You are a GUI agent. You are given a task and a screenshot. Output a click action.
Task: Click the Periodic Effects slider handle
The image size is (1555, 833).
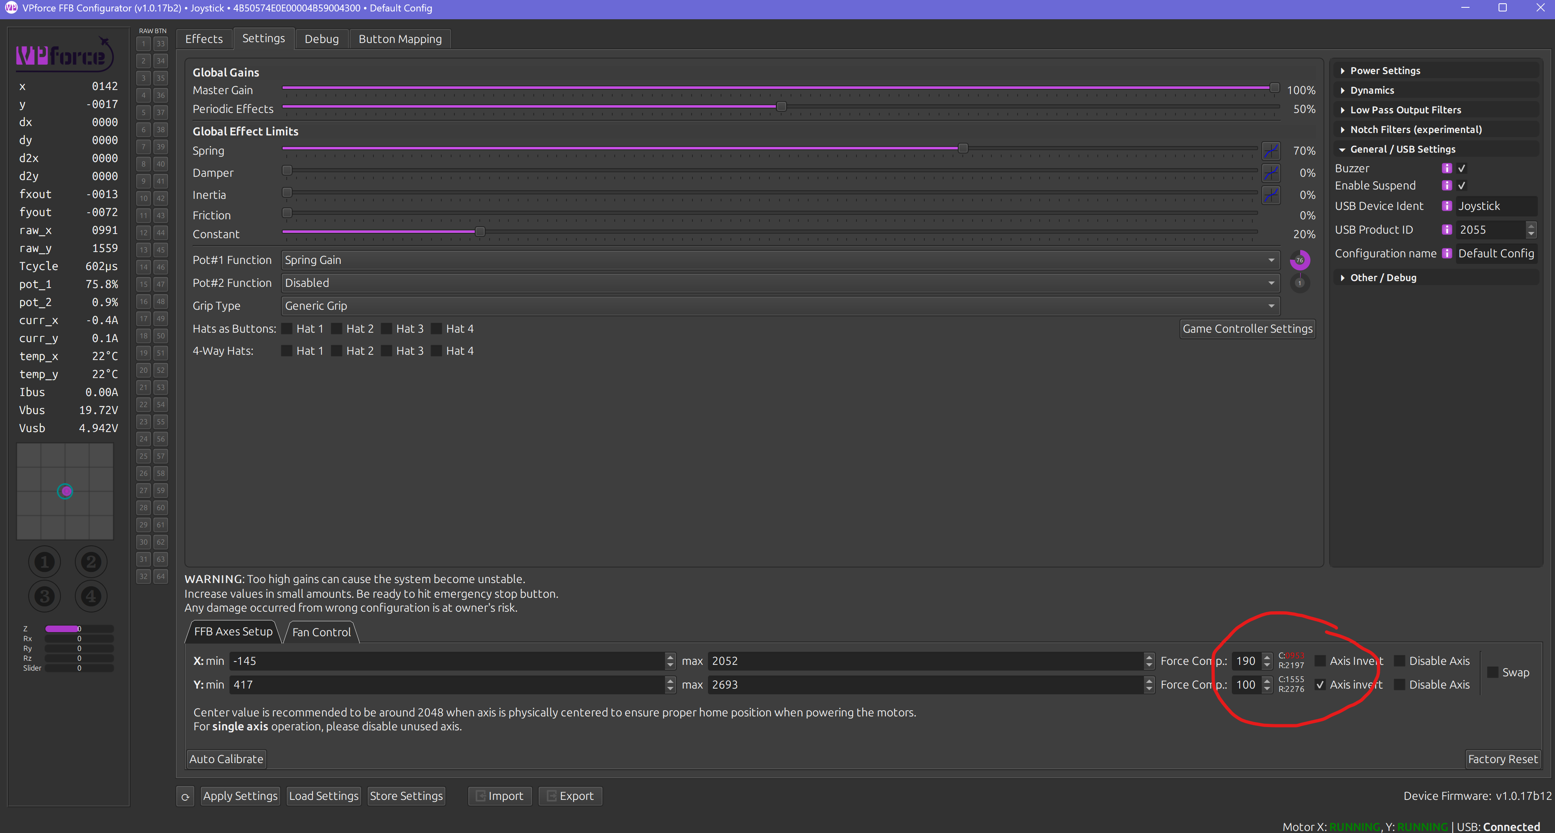point(781,107)
